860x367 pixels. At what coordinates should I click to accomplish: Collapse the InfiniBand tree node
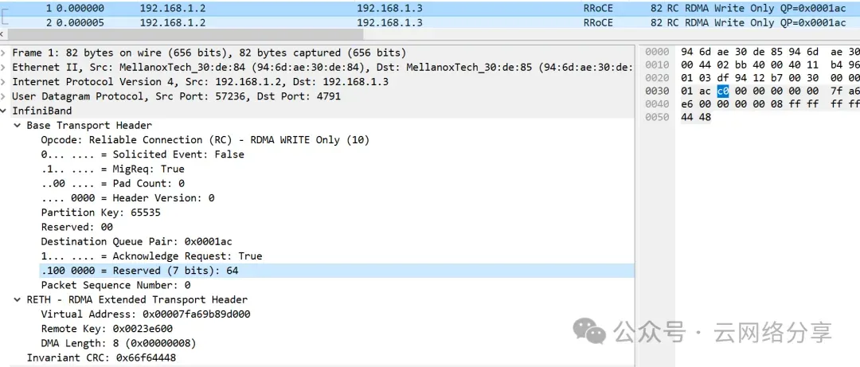click(6, 111)
